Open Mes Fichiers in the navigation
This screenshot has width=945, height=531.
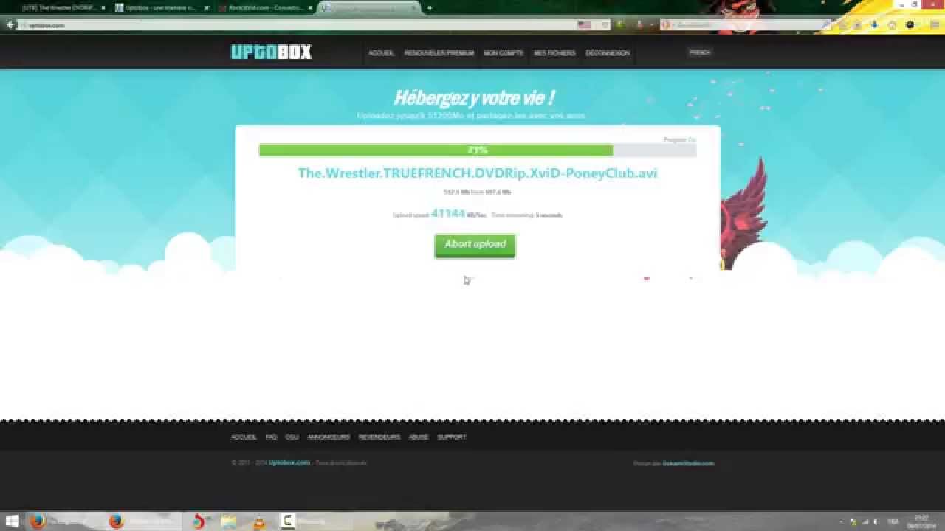click(554, 53)
